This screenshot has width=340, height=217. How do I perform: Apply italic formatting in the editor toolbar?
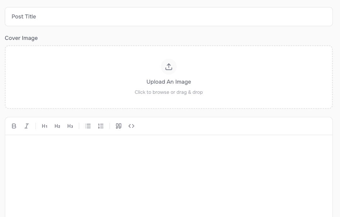click(26, 126)
